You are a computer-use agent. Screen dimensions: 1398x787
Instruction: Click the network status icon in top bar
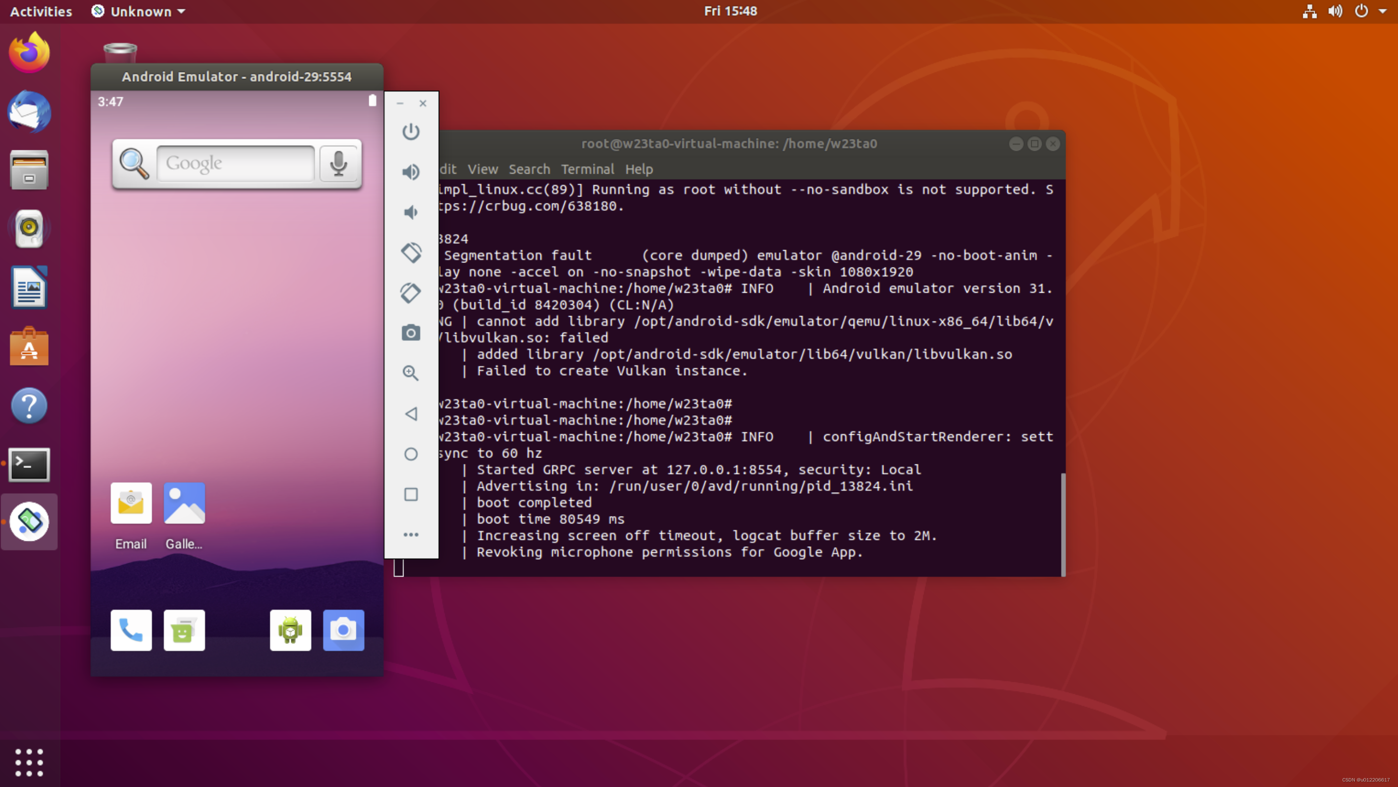click(1310, 11)
